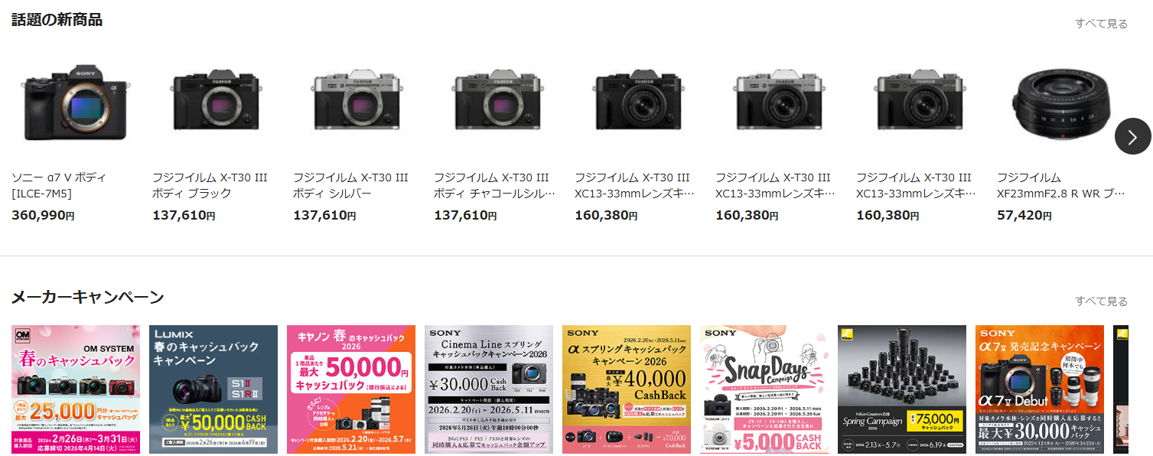Open the Sony α spring ¥40,000 CashBack banner

click(627, 389)
